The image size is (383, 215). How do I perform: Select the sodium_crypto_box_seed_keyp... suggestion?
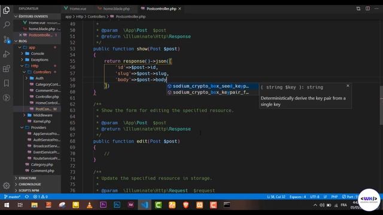(212, 86)
